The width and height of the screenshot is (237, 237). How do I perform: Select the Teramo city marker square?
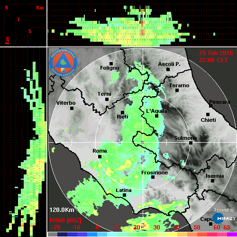[177, 91]
